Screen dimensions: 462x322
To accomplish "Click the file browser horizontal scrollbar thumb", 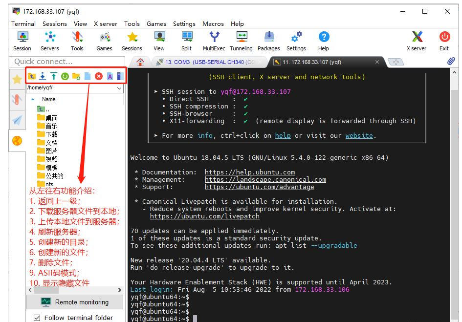I will [x=46, y=290].
